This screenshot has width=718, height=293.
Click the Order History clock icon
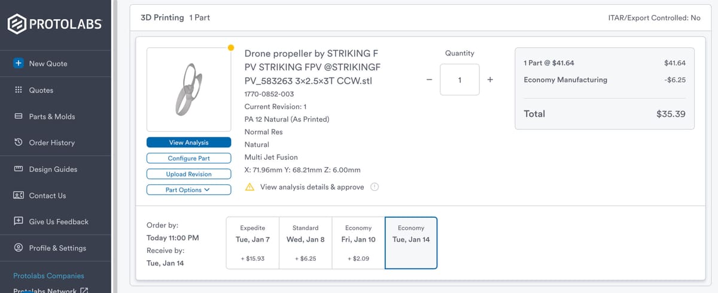coord(18,143)
